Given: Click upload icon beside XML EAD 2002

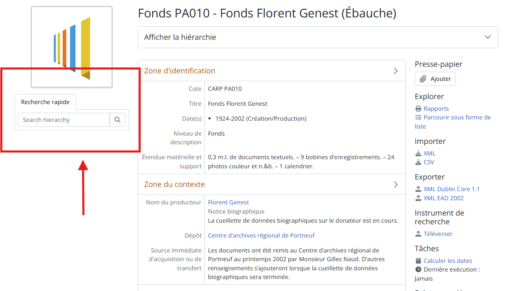Looking at the screenshot, I should tap(418, 198).
